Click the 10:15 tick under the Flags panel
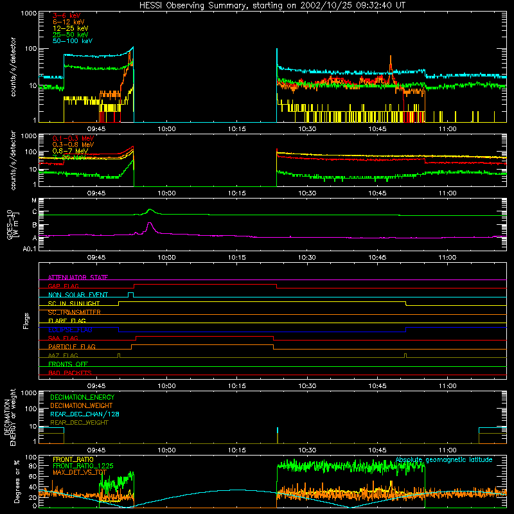 (236, 386)
